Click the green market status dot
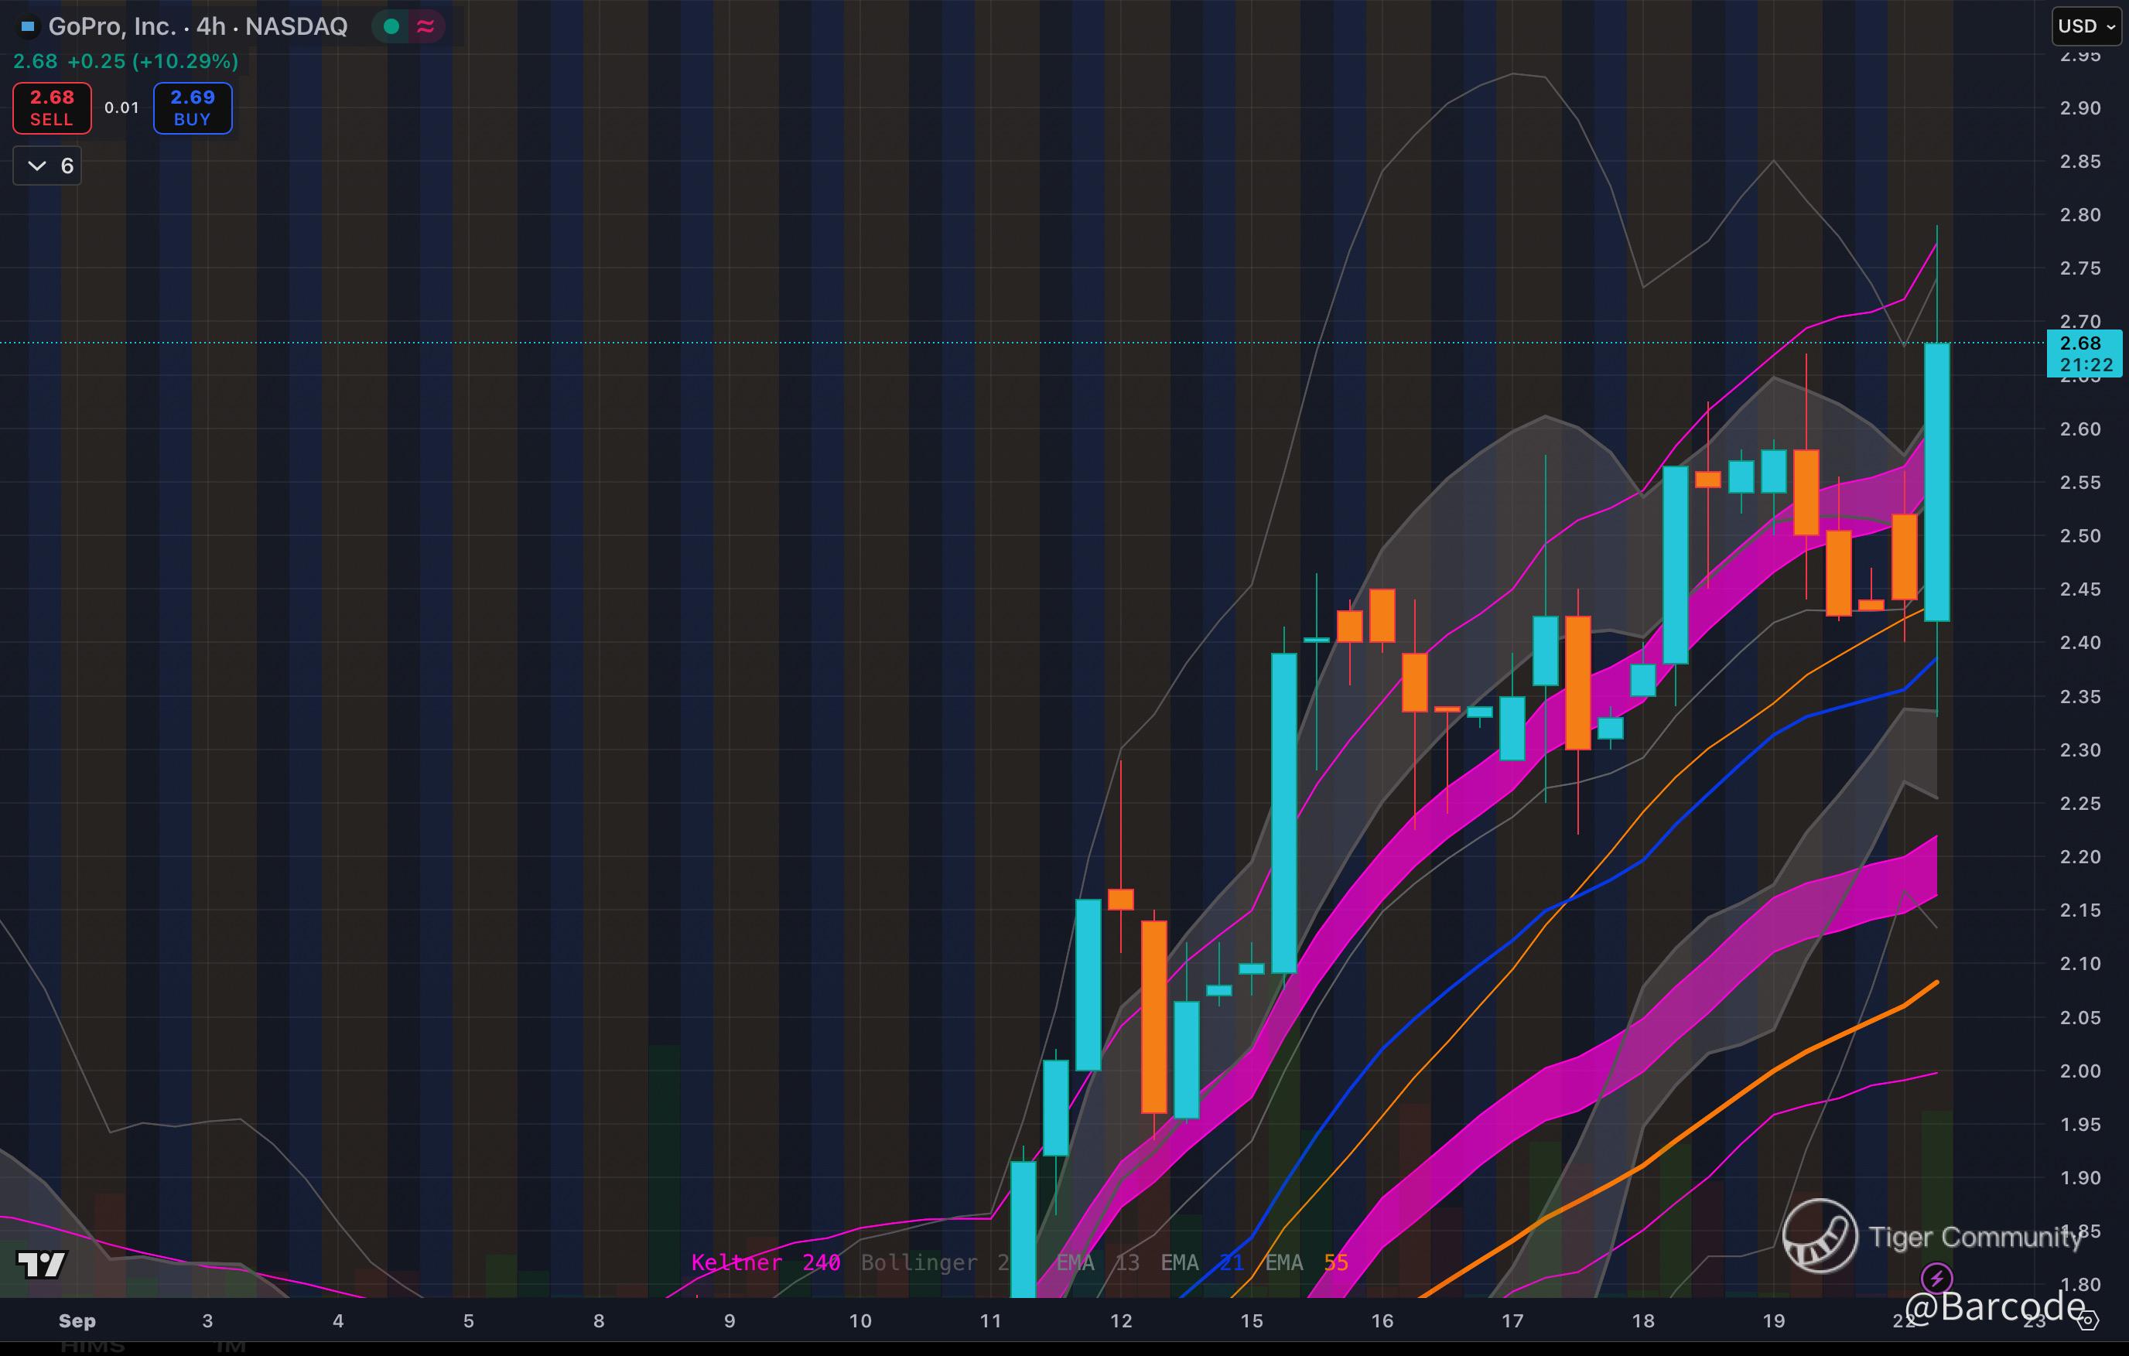 (391, 26)
